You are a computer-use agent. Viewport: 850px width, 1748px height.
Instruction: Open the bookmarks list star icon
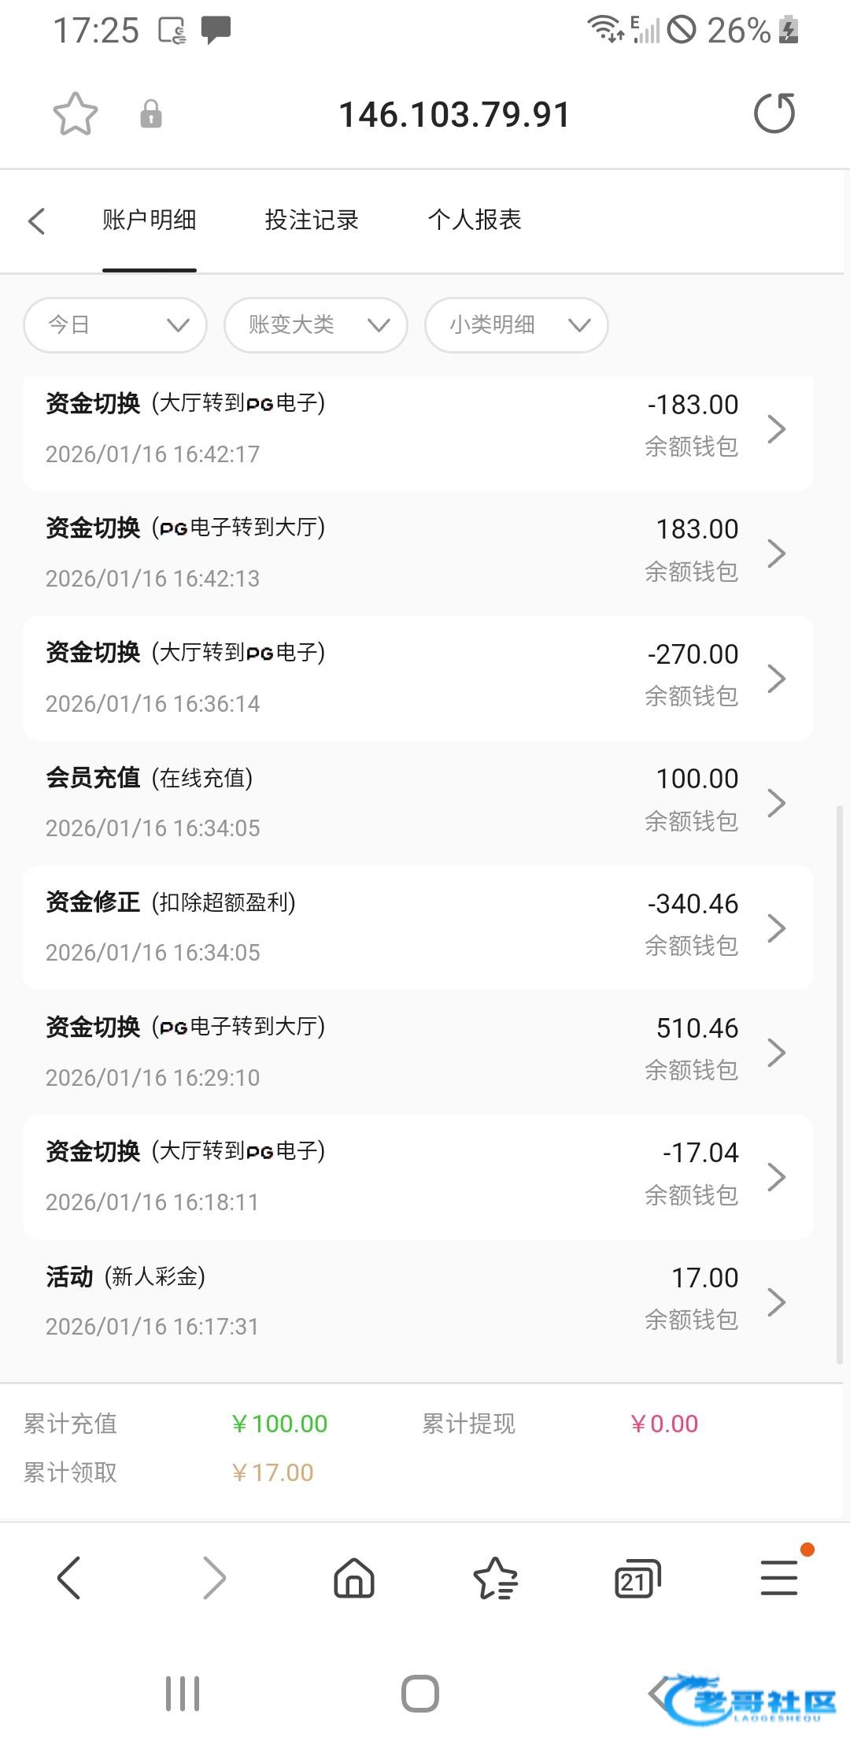pos(495,1578)
